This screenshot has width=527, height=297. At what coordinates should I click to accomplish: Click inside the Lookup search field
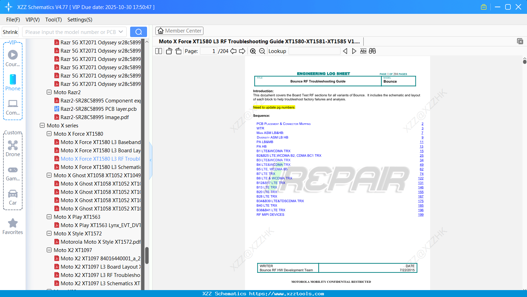coord(314,51)
